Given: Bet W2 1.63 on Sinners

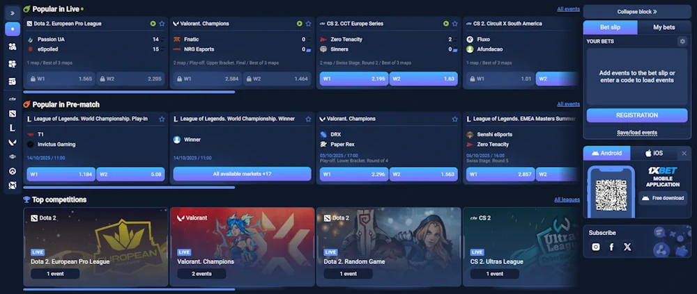Looking at the screenshot, I should click(424, 79).
